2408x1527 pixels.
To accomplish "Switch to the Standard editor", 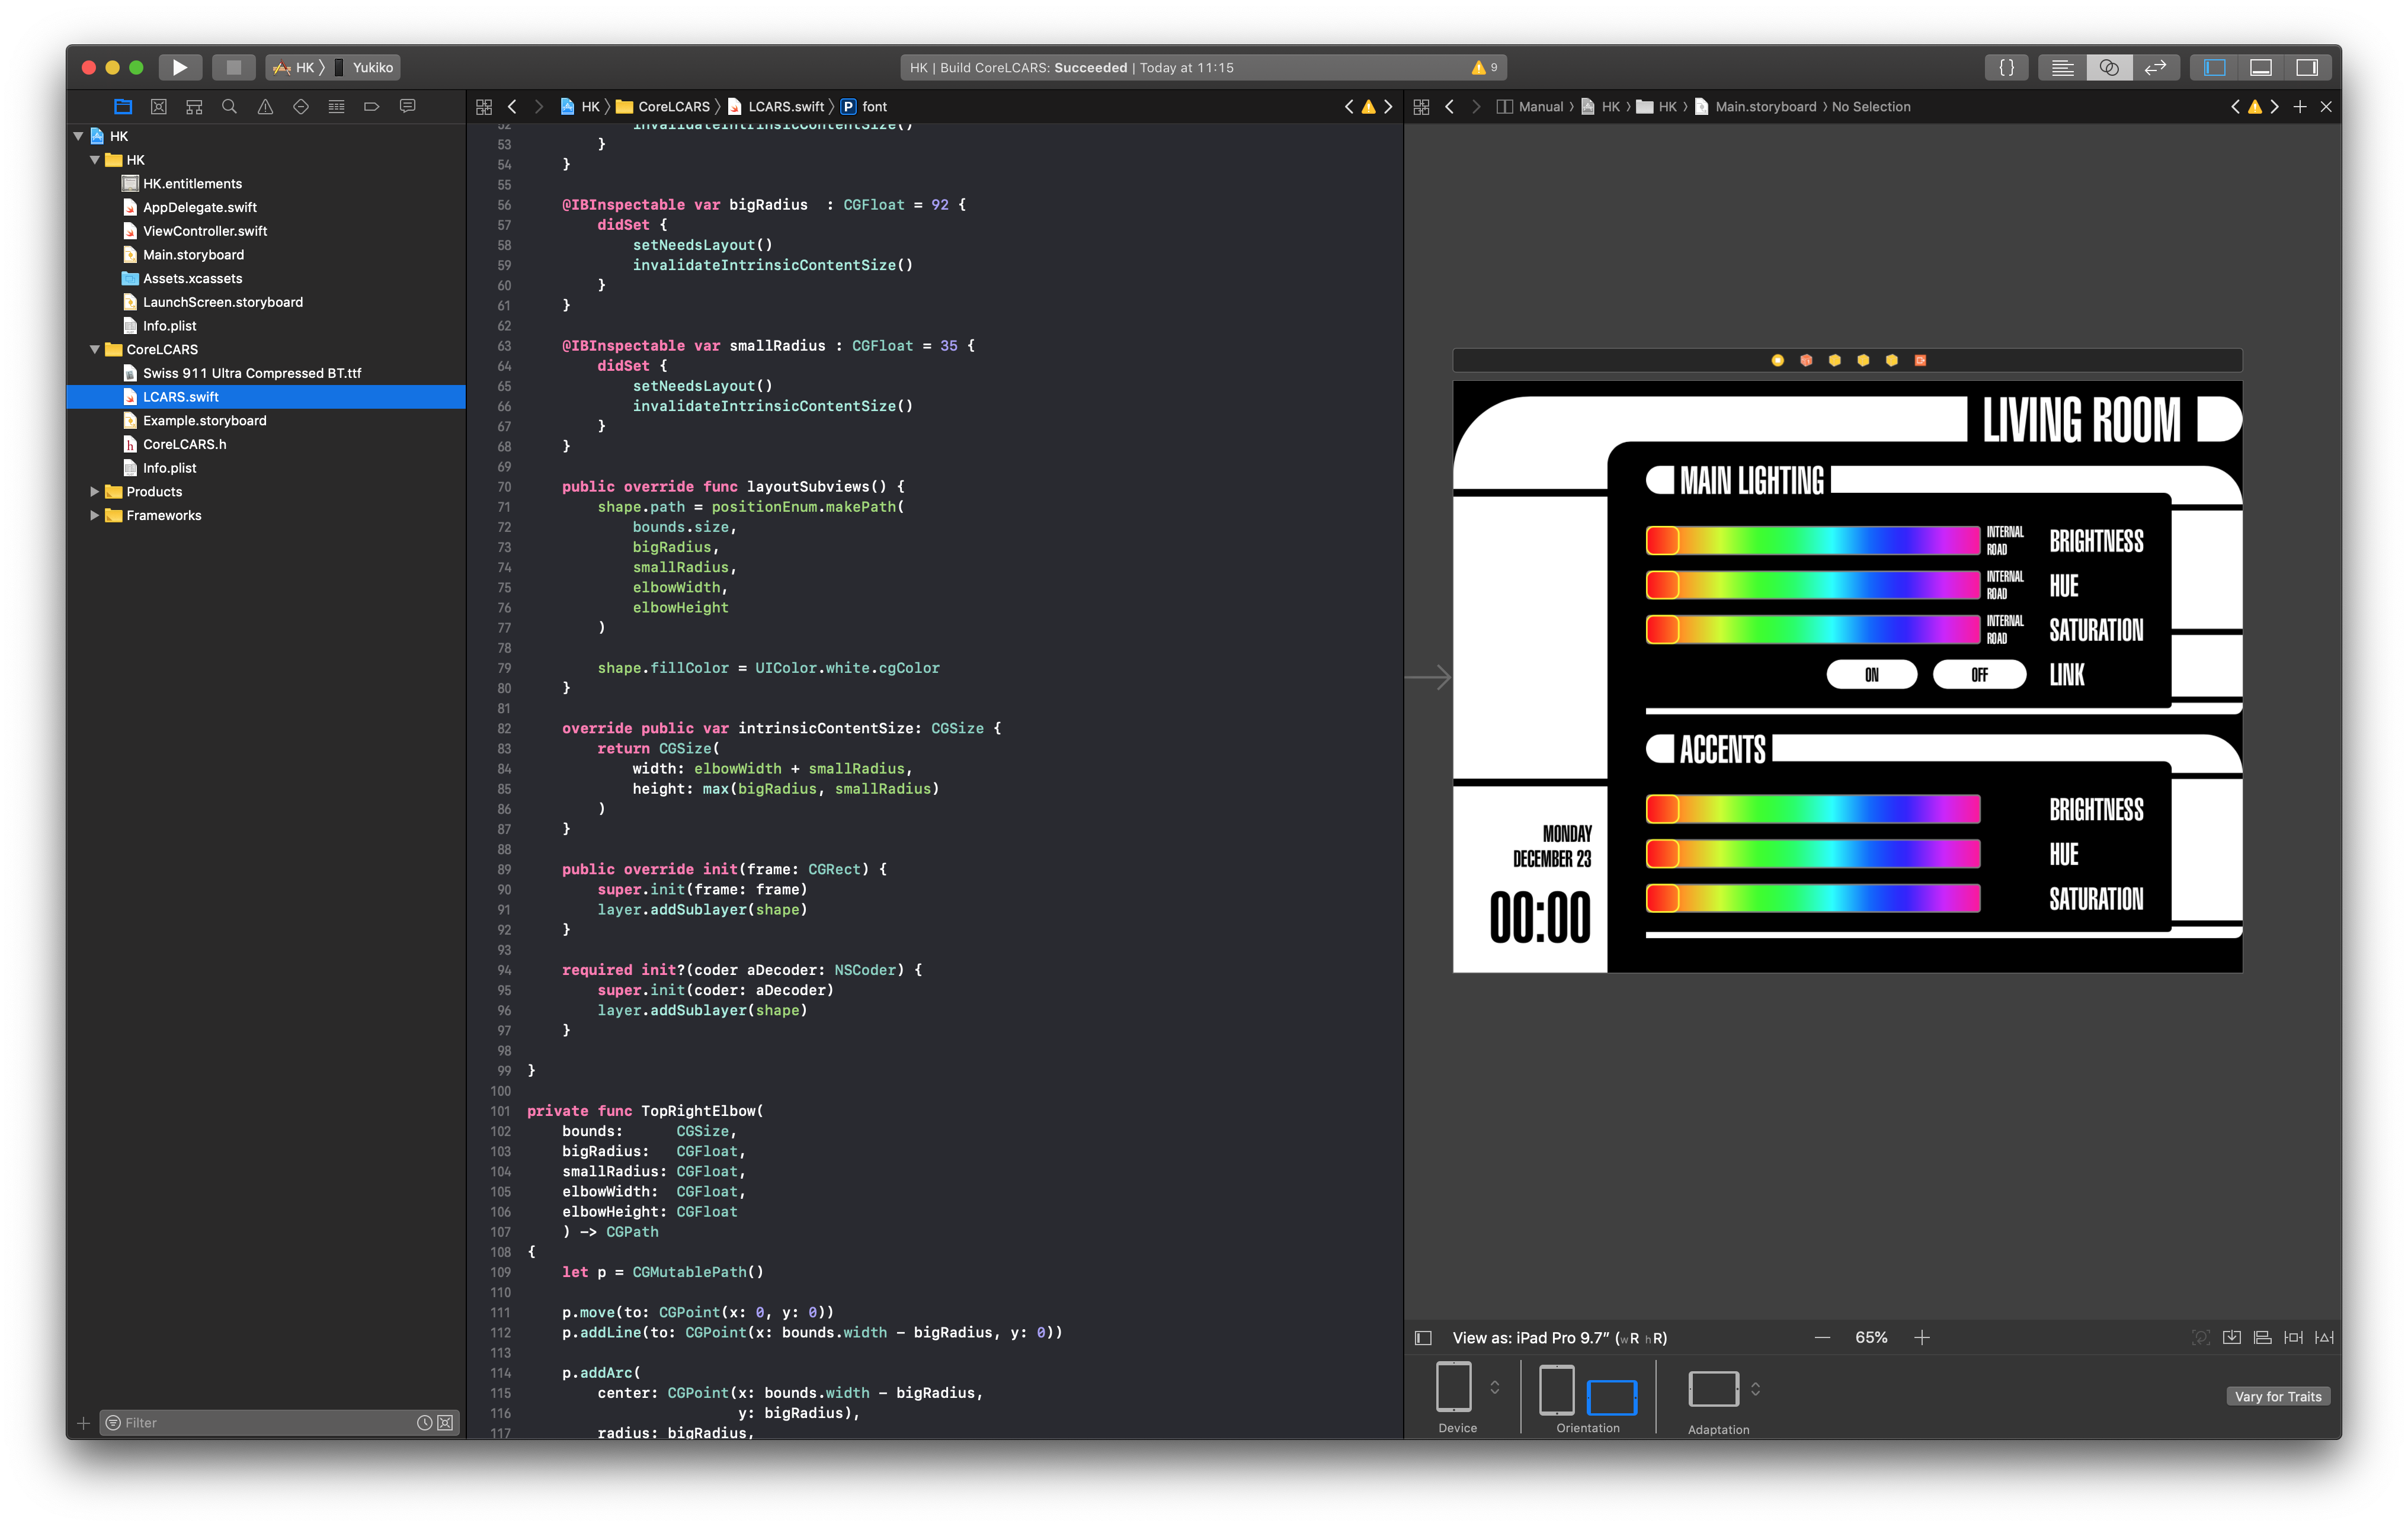I will 2062,67.
